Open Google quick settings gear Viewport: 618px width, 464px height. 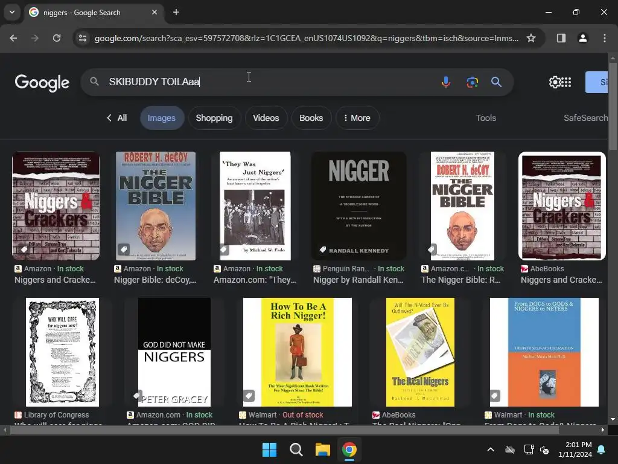click(555, 82)
